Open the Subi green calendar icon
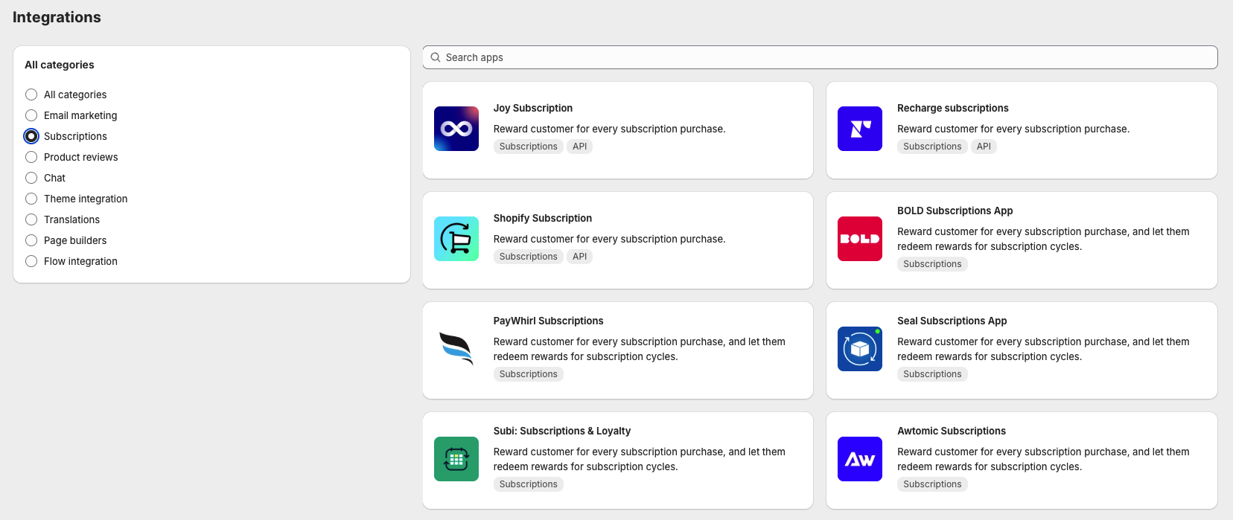This screenshot has height=520, width=1233. pyautogui.click(x=456, y=459)
